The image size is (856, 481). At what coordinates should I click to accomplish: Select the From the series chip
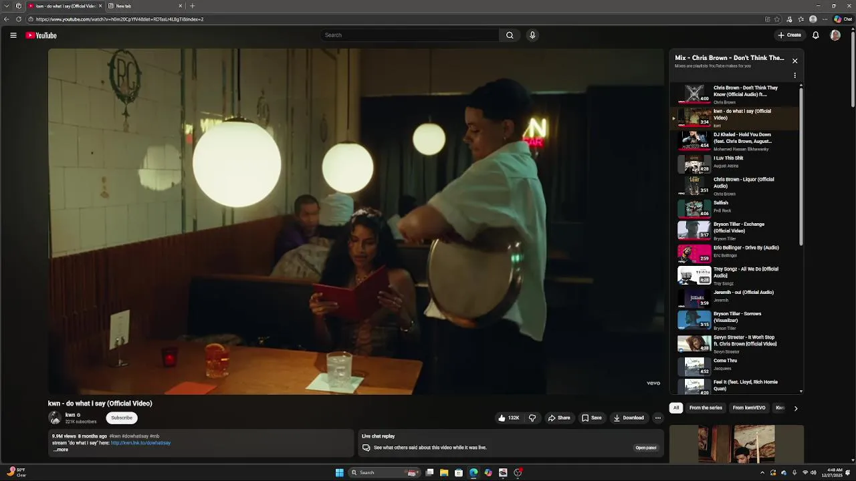(706, 408)
